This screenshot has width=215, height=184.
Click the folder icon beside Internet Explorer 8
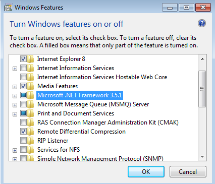[31, 59]
